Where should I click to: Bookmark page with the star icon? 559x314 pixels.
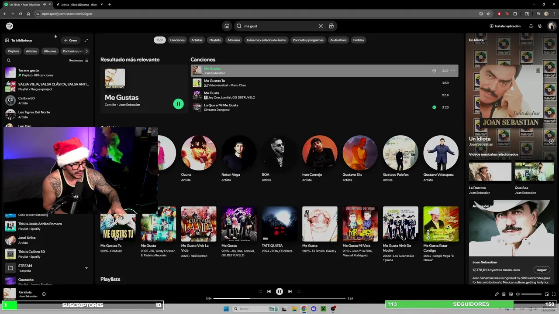(488, 14)
